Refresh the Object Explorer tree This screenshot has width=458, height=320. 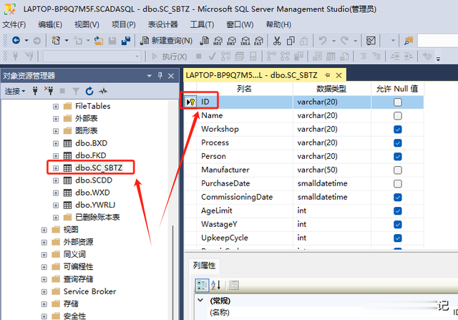coord(89,91)
